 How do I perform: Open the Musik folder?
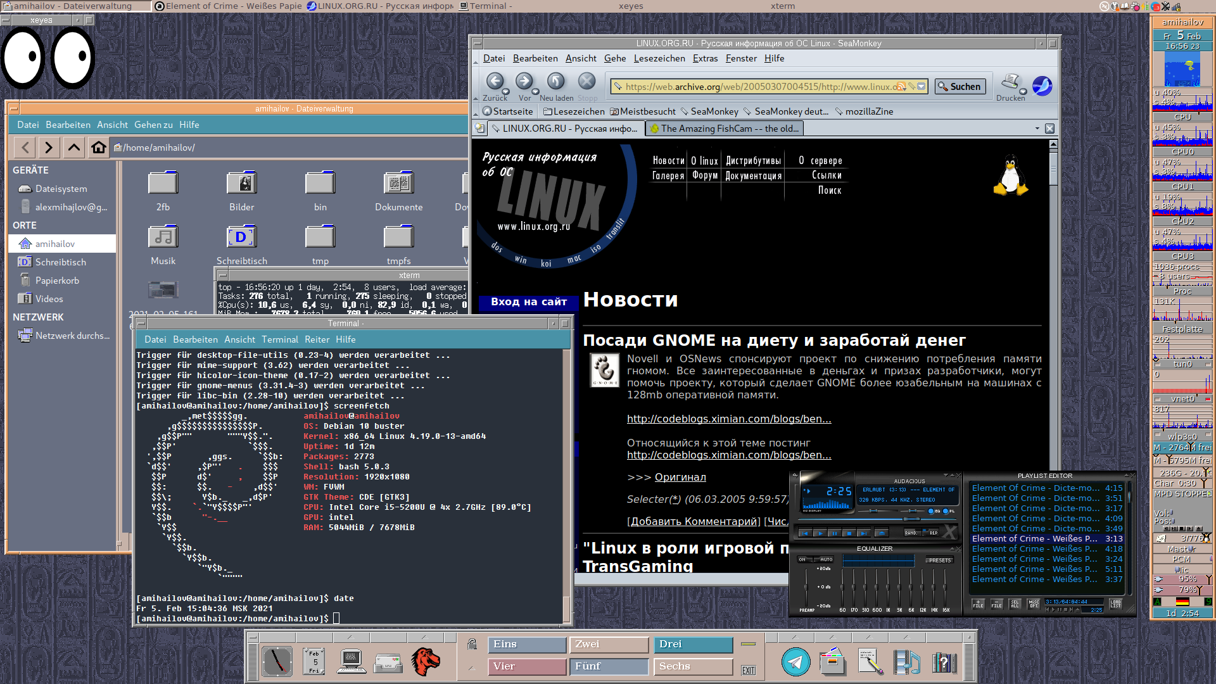[163, 245]
